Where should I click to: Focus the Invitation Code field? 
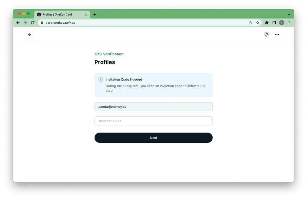tap(153, 121)
